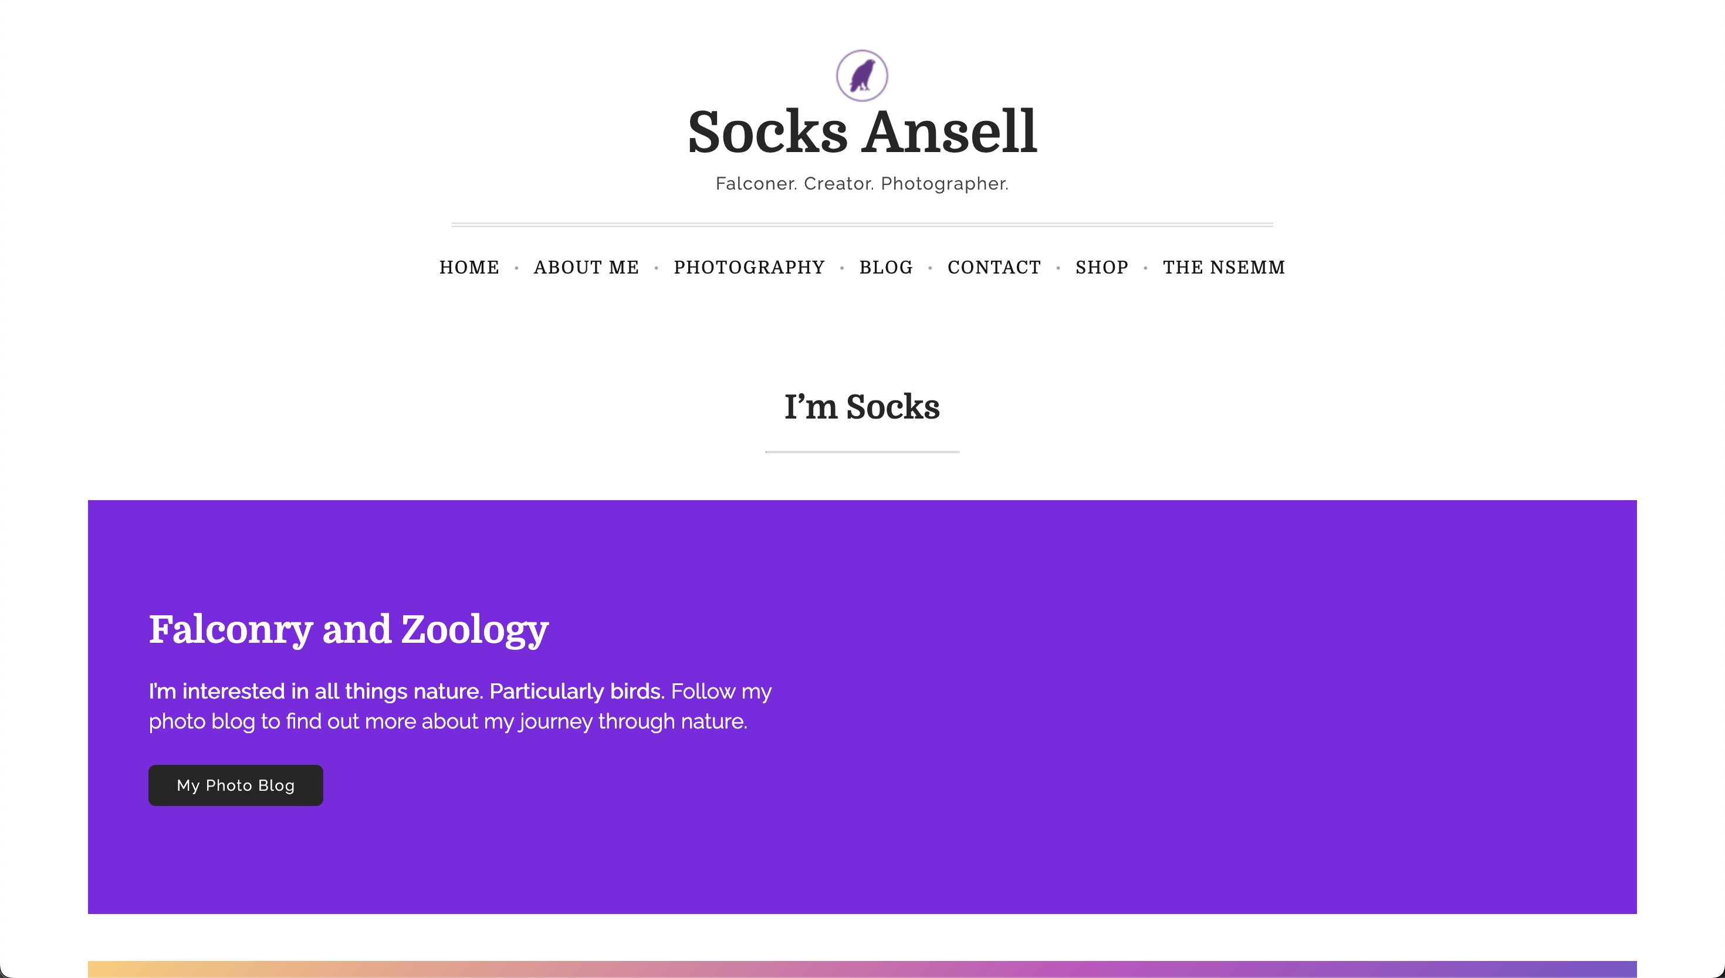
Task: Click the gradient banner strip at the bottom
Action: pyautogui.click(x=862, y=969)
